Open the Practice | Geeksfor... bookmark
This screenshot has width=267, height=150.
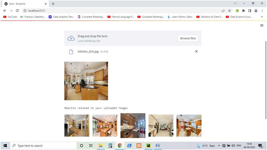pyautogui.click(x=33, y=17)
